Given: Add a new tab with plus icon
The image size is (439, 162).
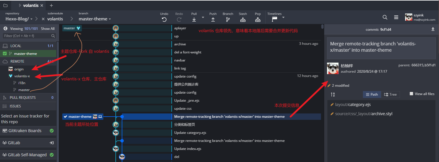Looking at the screenshot, I should pos(51,5).
